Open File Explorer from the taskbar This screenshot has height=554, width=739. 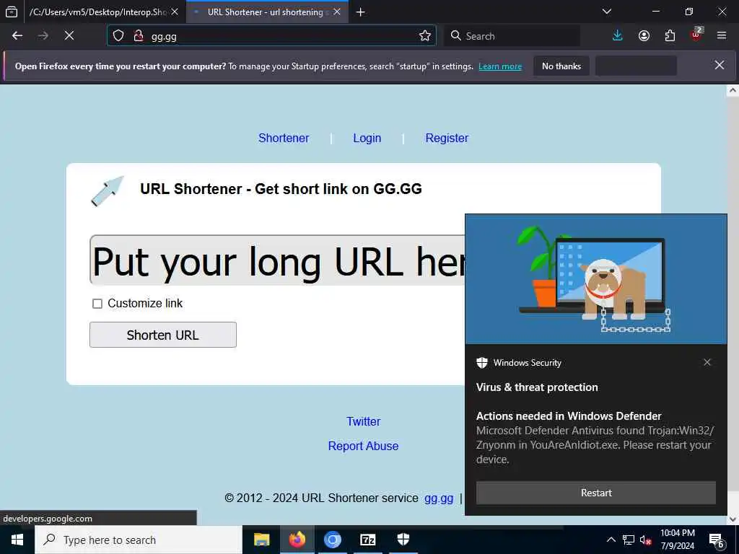point(261,540)
